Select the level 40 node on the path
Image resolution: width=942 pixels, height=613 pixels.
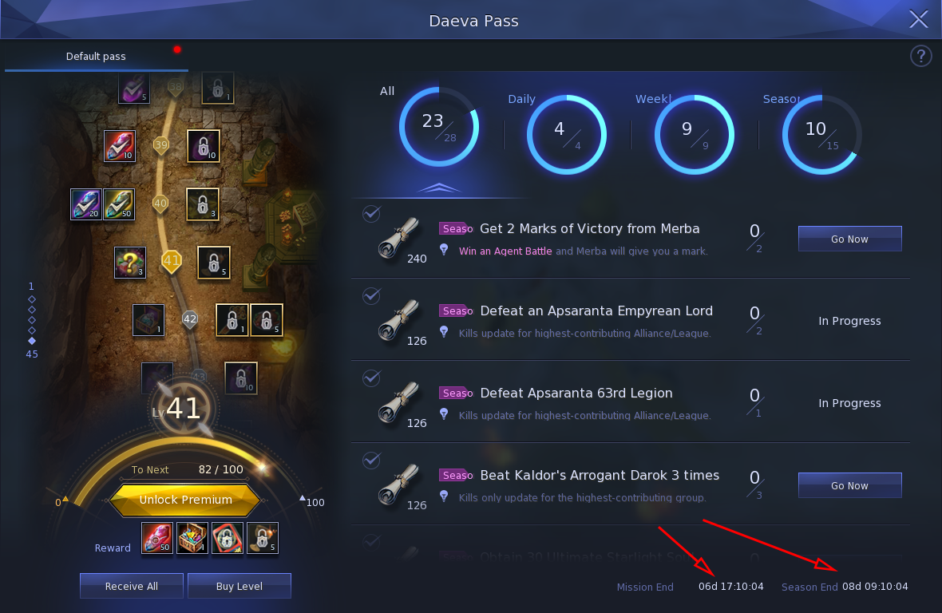[x=160, y=203]
